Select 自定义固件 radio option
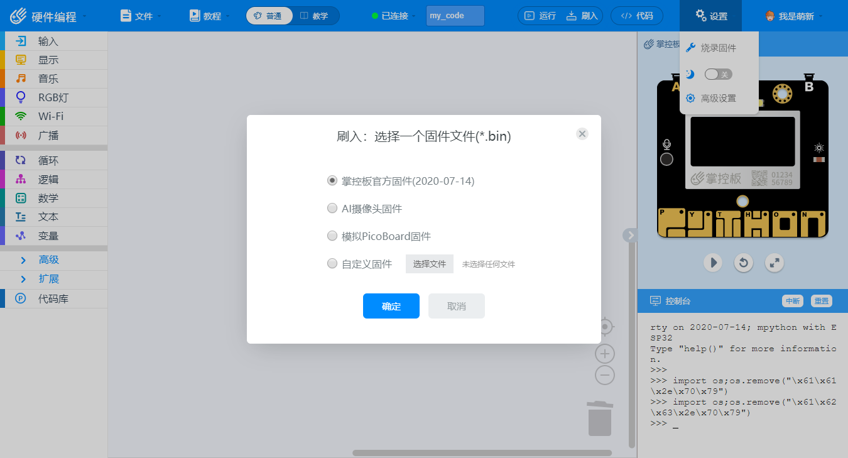 (332, 263)
